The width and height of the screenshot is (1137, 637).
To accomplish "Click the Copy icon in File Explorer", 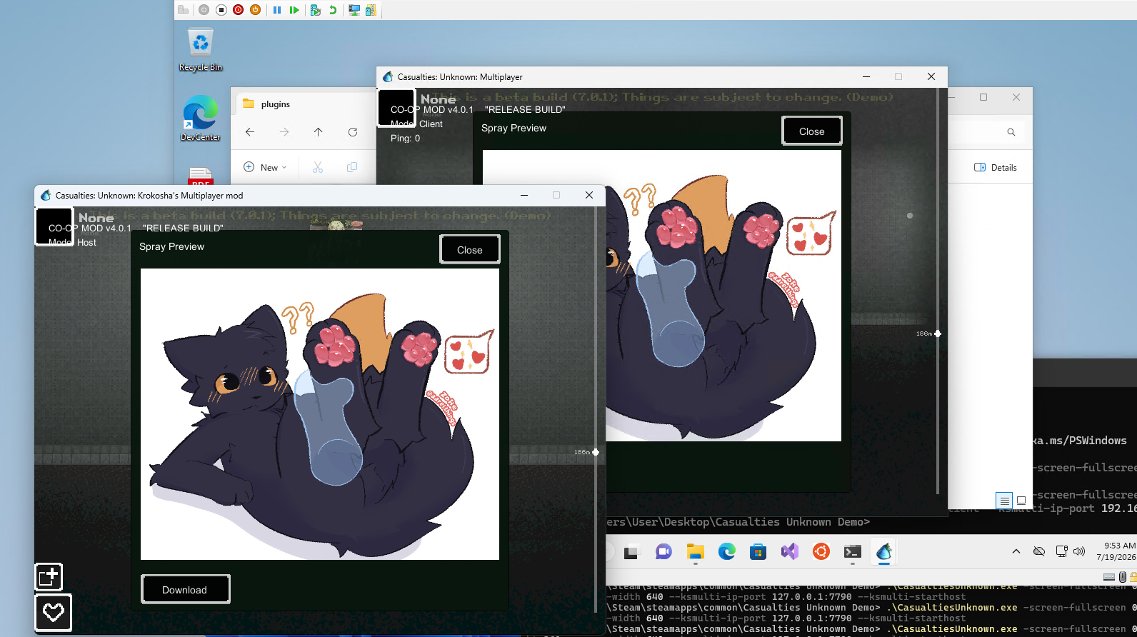I will 352,167.
